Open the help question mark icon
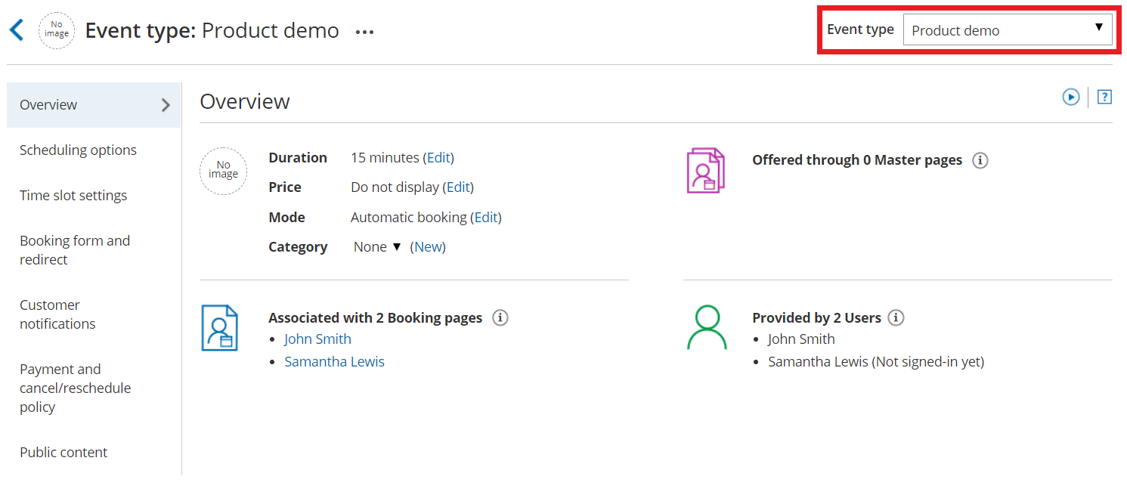This screenshot has width=1127, height=498. click(x=1104, y=97)
